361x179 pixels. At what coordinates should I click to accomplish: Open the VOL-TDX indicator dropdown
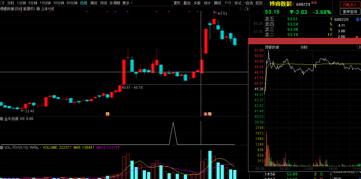coord(2,148)
